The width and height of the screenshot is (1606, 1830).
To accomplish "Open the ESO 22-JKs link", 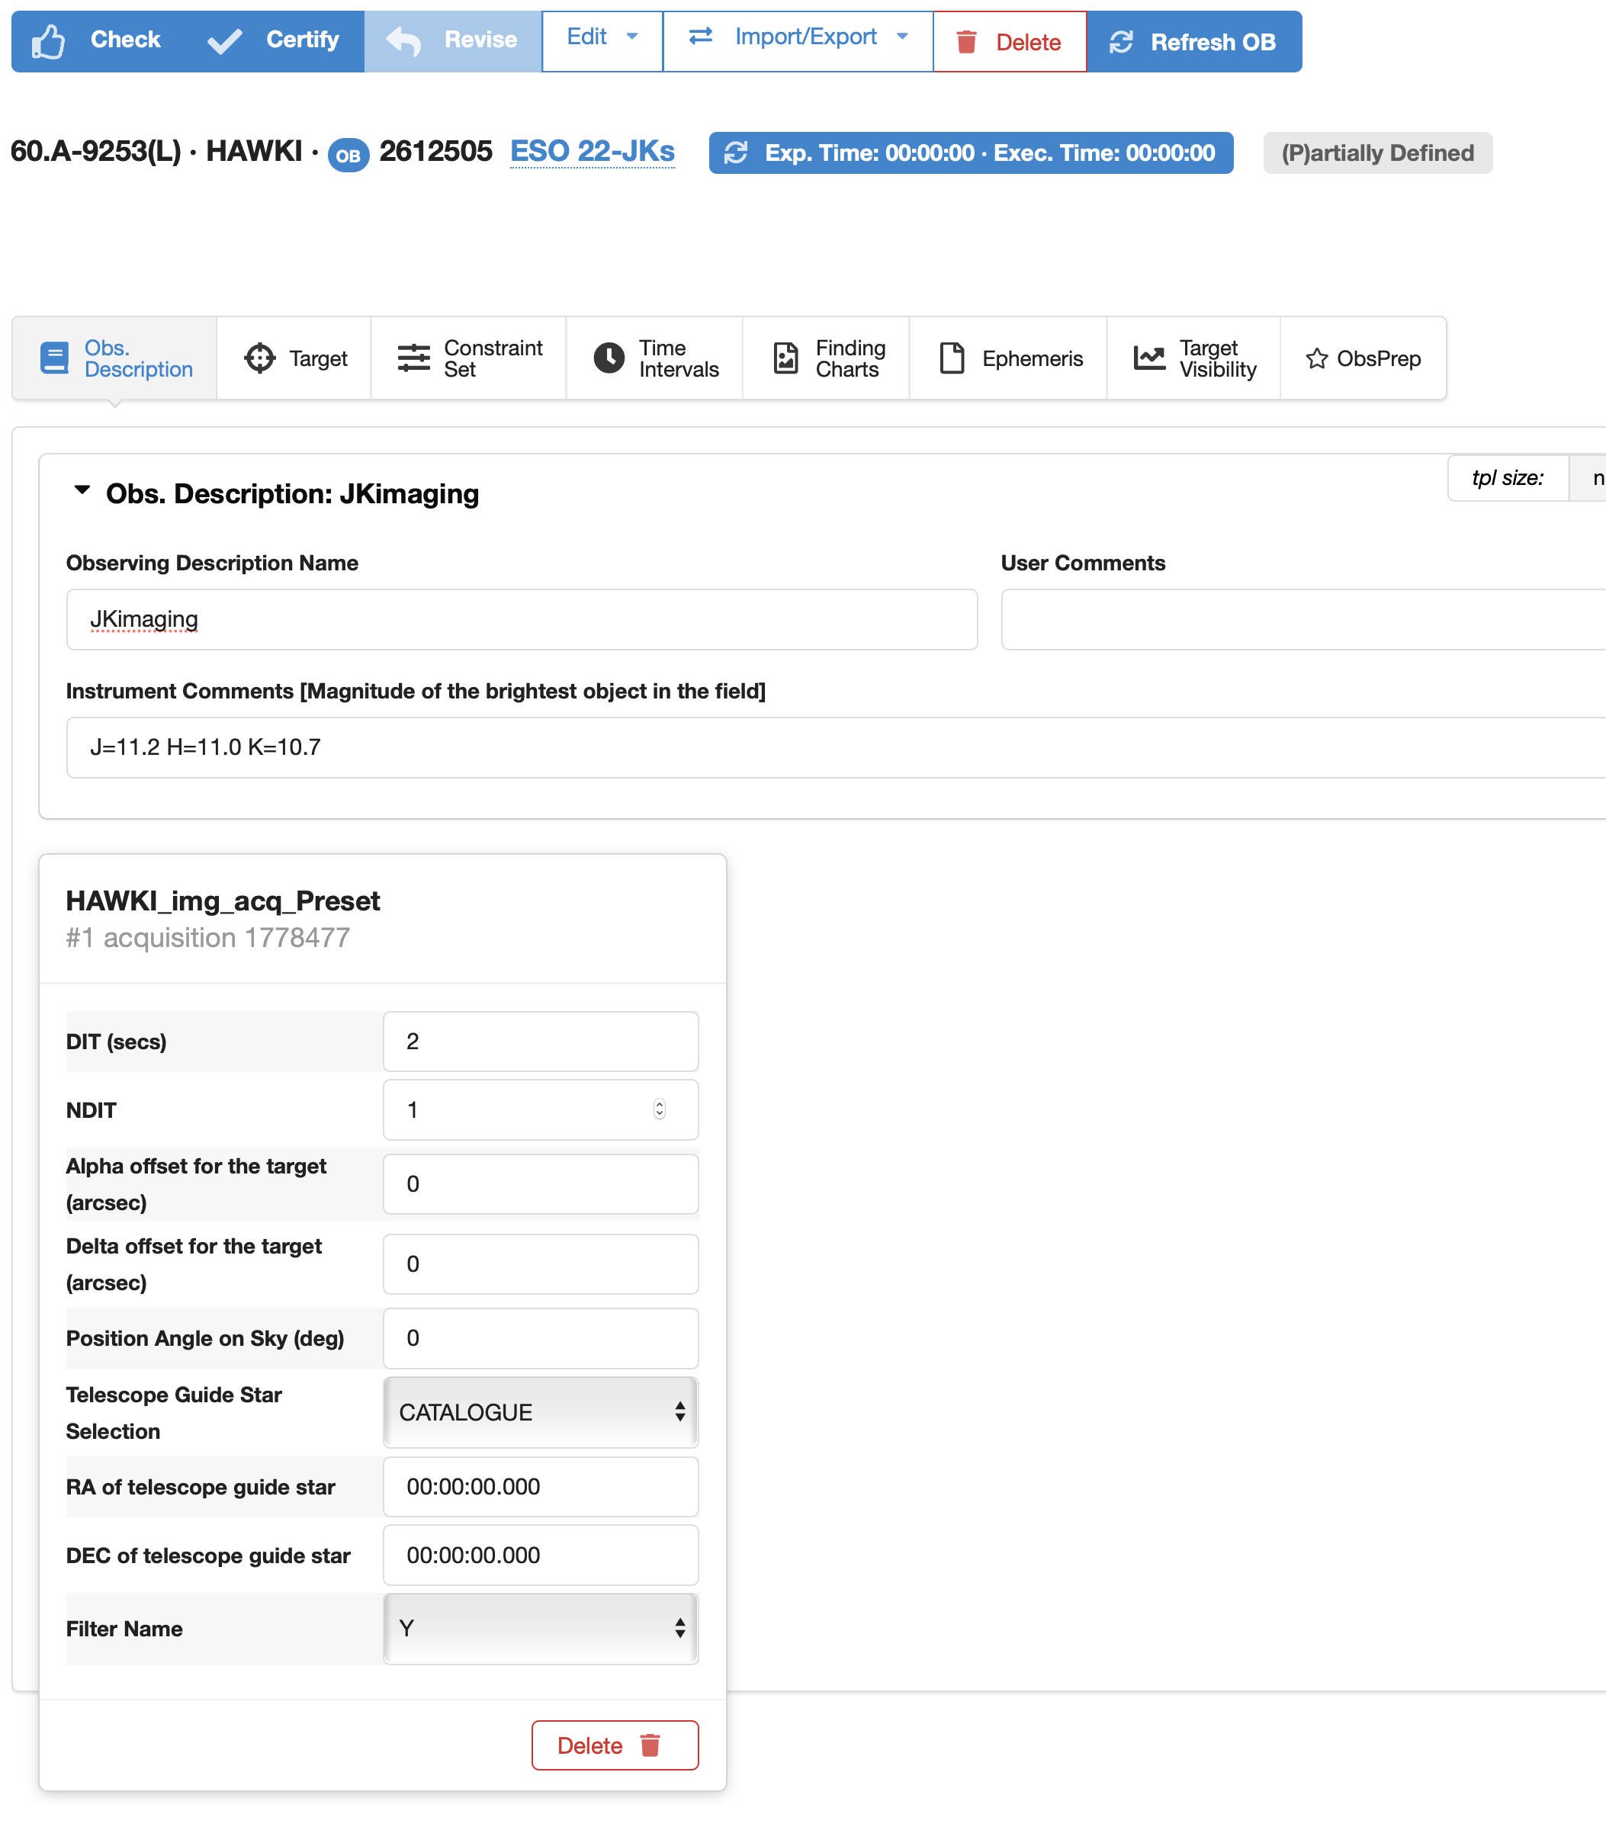I will click(x=592, y=151).
